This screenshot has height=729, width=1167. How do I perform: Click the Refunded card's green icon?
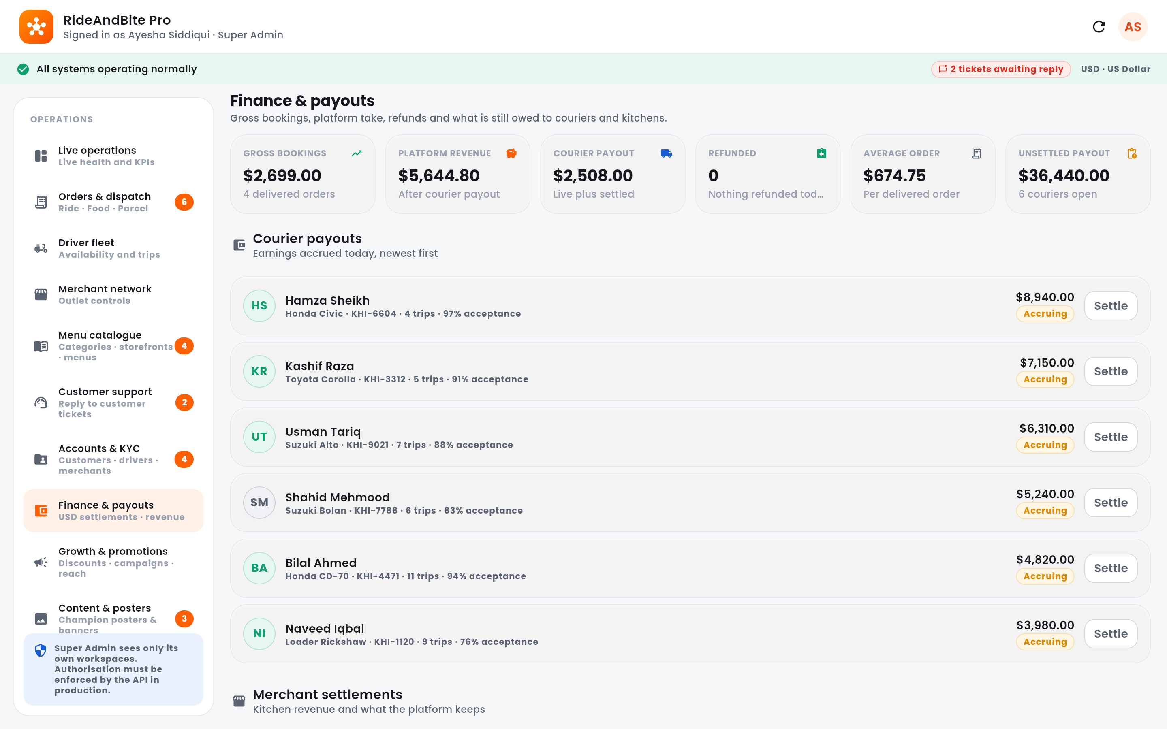(822, 153)
